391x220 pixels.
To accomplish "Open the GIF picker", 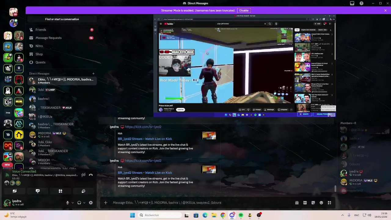I will coord(305,203).
